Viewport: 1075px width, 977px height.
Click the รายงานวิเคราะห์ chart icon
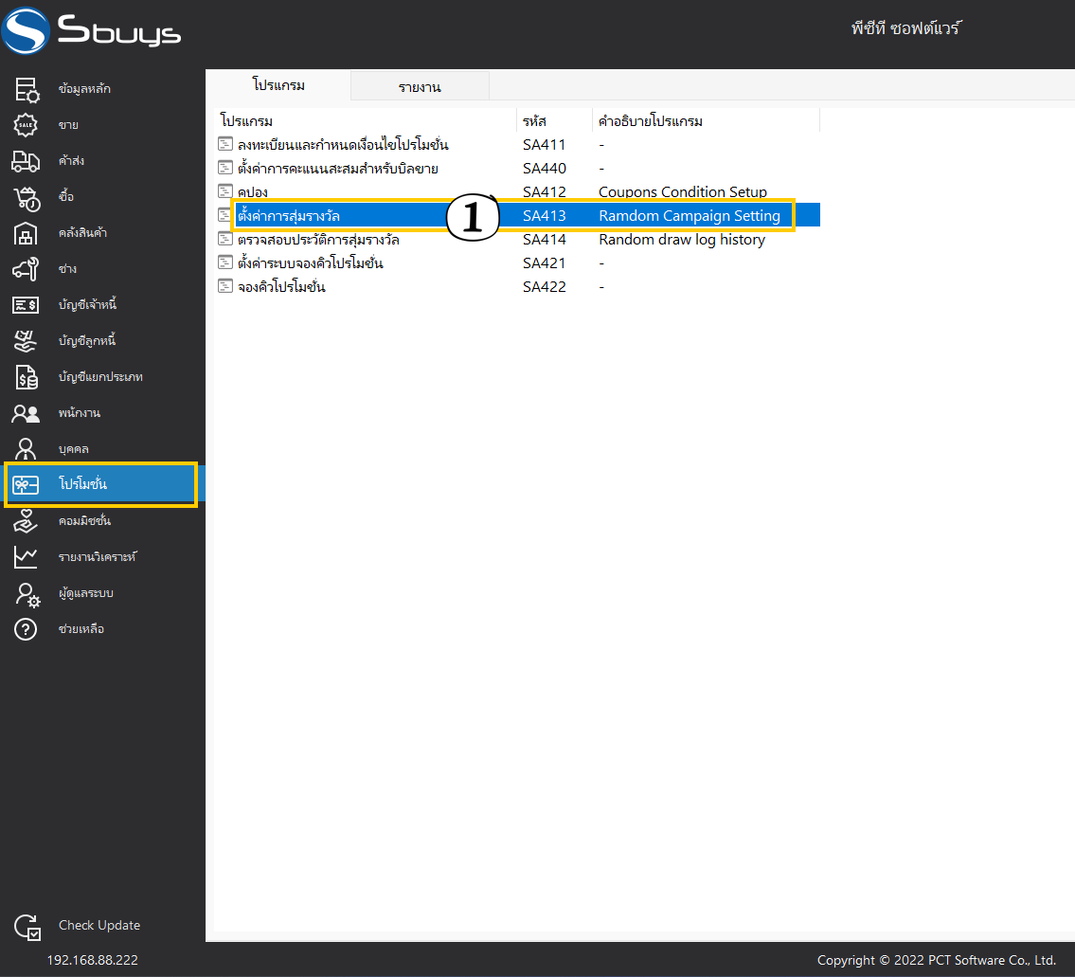(x=26, y=556)
